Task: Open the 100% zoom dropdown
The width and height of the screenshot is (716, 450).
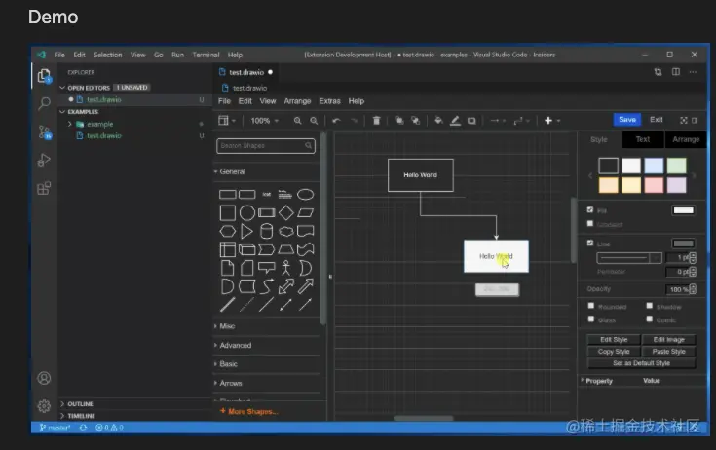Action: coord(264,121)
